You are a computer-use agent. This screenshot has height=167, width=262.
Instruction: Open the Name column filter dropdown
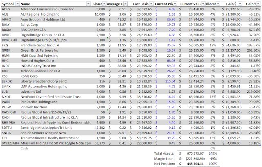pos(88,4)
